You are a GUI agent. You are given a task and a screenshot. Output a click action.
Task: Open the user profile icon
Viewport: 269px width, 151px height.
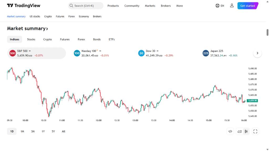[232, 6]
